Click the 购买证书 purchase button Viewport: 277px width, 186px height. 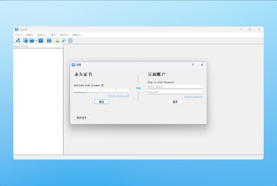pyautogui.click(x=82, y=117)
